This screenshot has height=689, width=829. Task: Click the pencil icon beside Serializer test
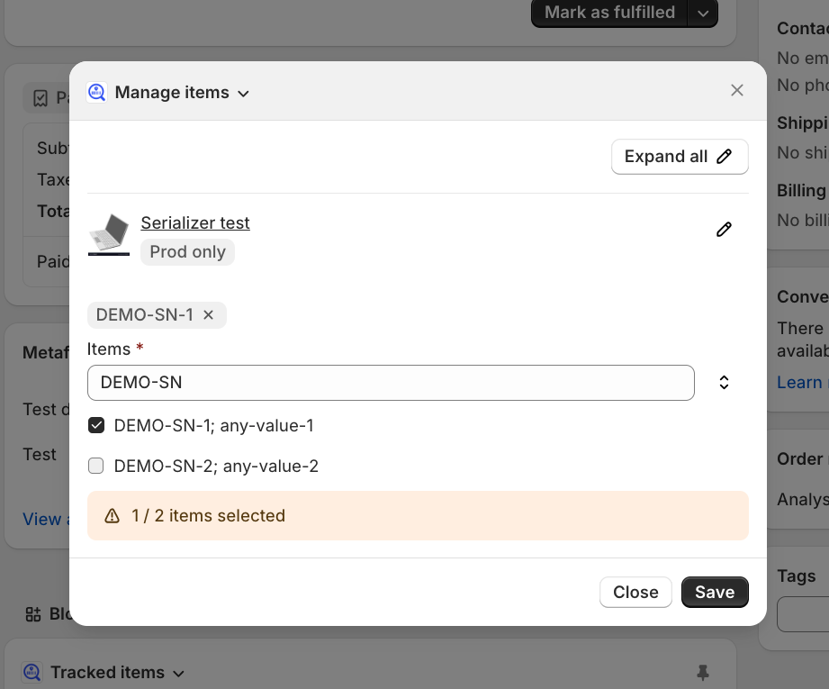(724, 230)
